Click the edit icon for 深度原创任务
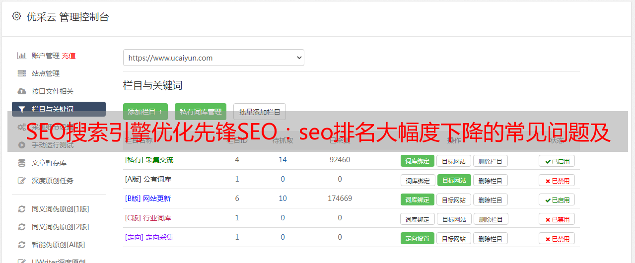The image size is (635, 263). click(x=22, y=181)
